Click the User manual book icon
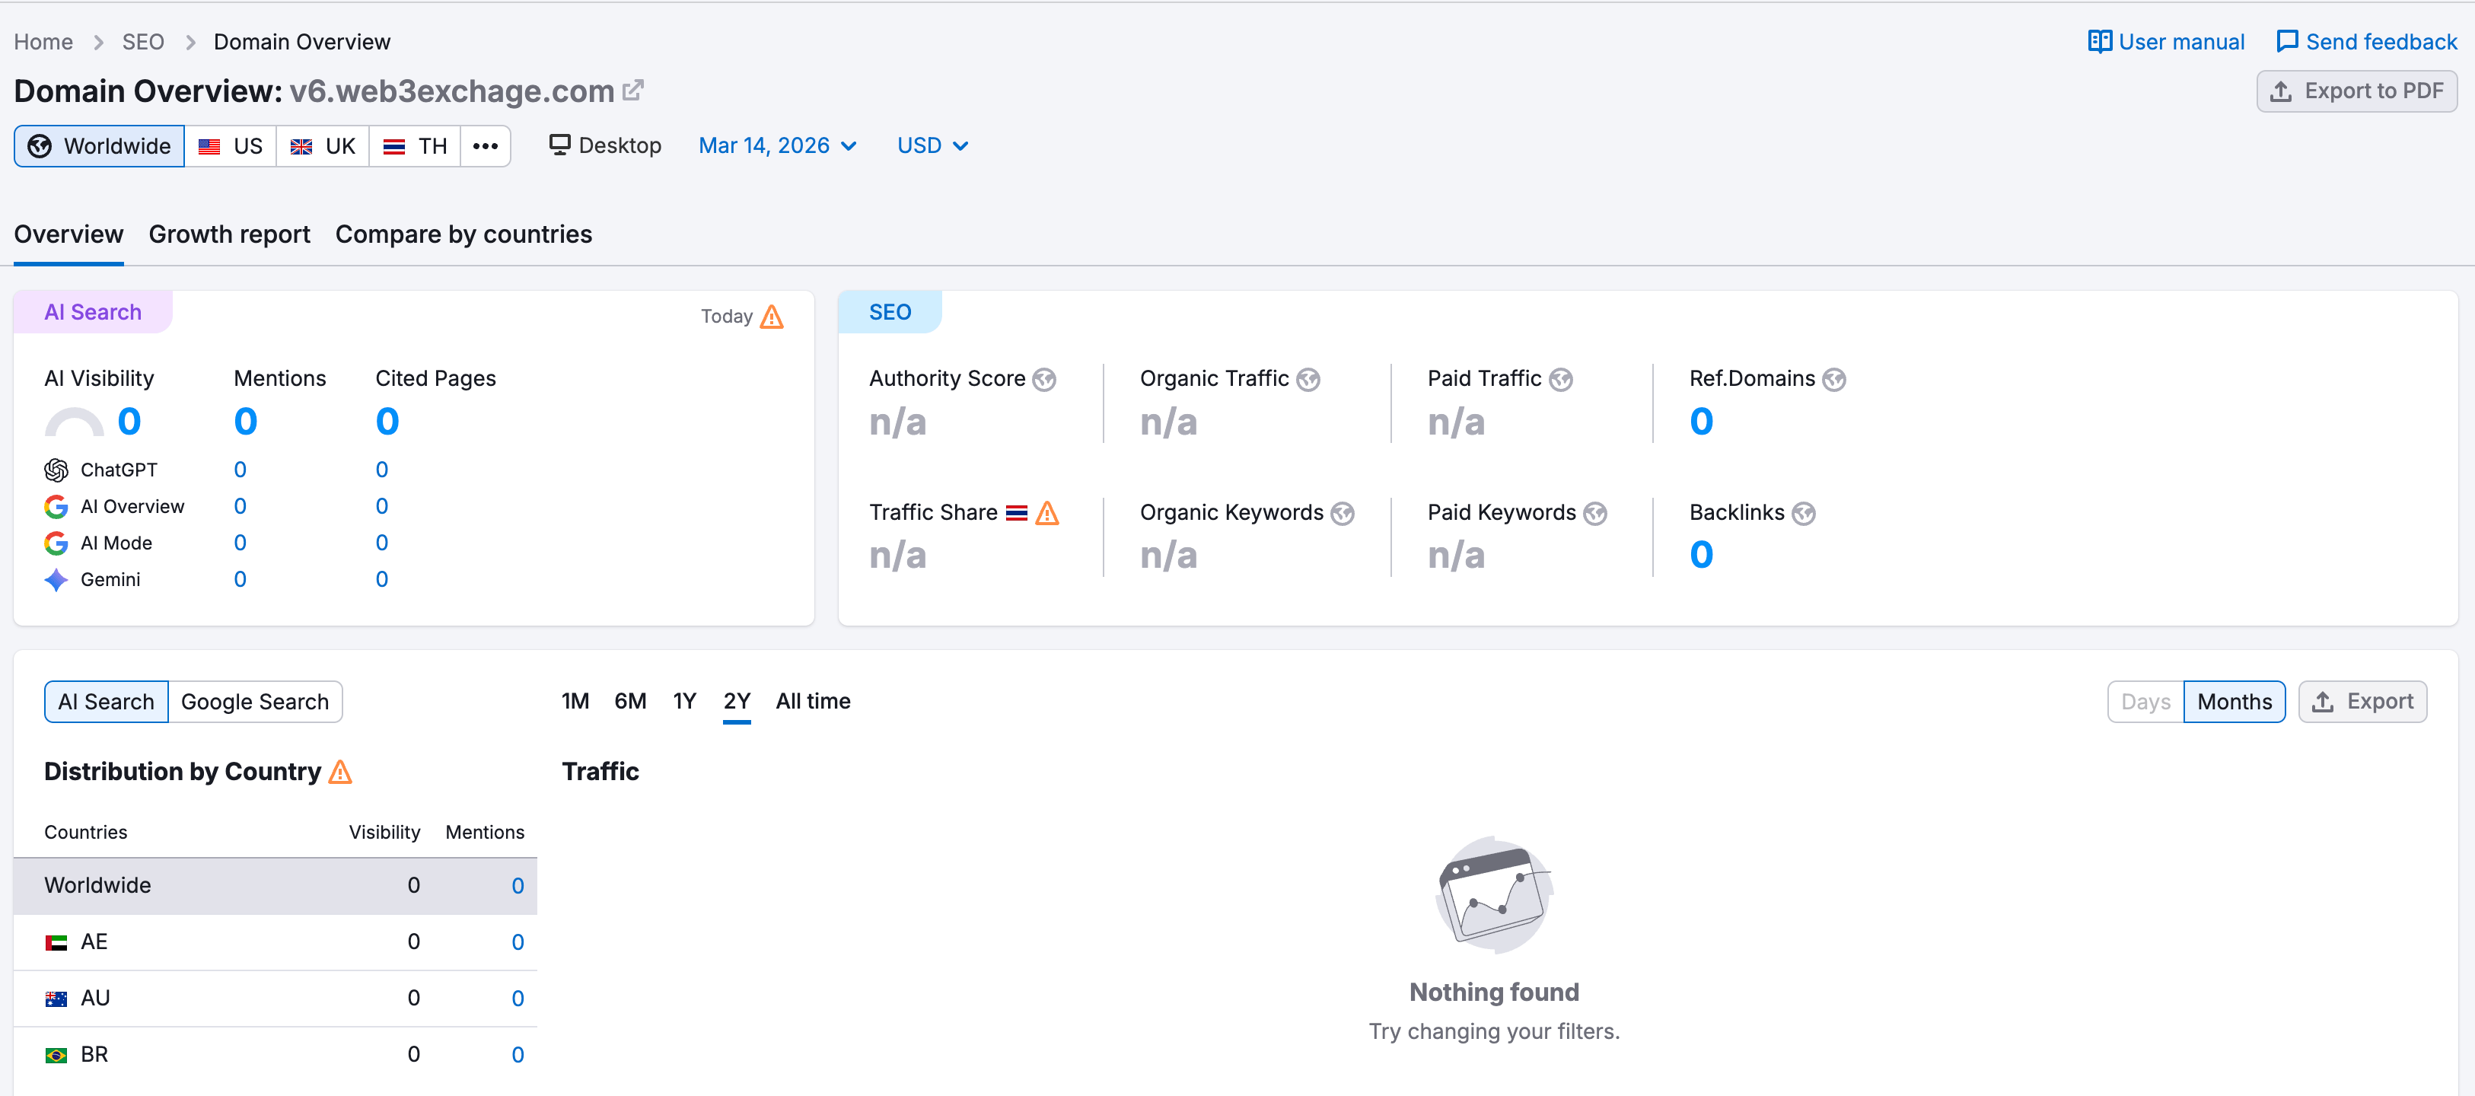The image size is (2475, 1096). [2099, 41]
